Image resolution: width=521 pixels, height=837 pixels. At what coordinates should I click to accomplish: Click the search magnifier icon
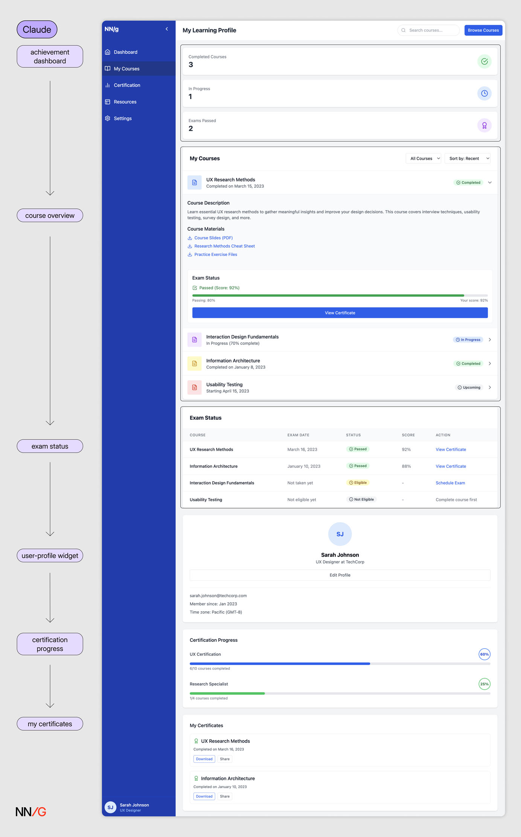[x=404, y=30]
